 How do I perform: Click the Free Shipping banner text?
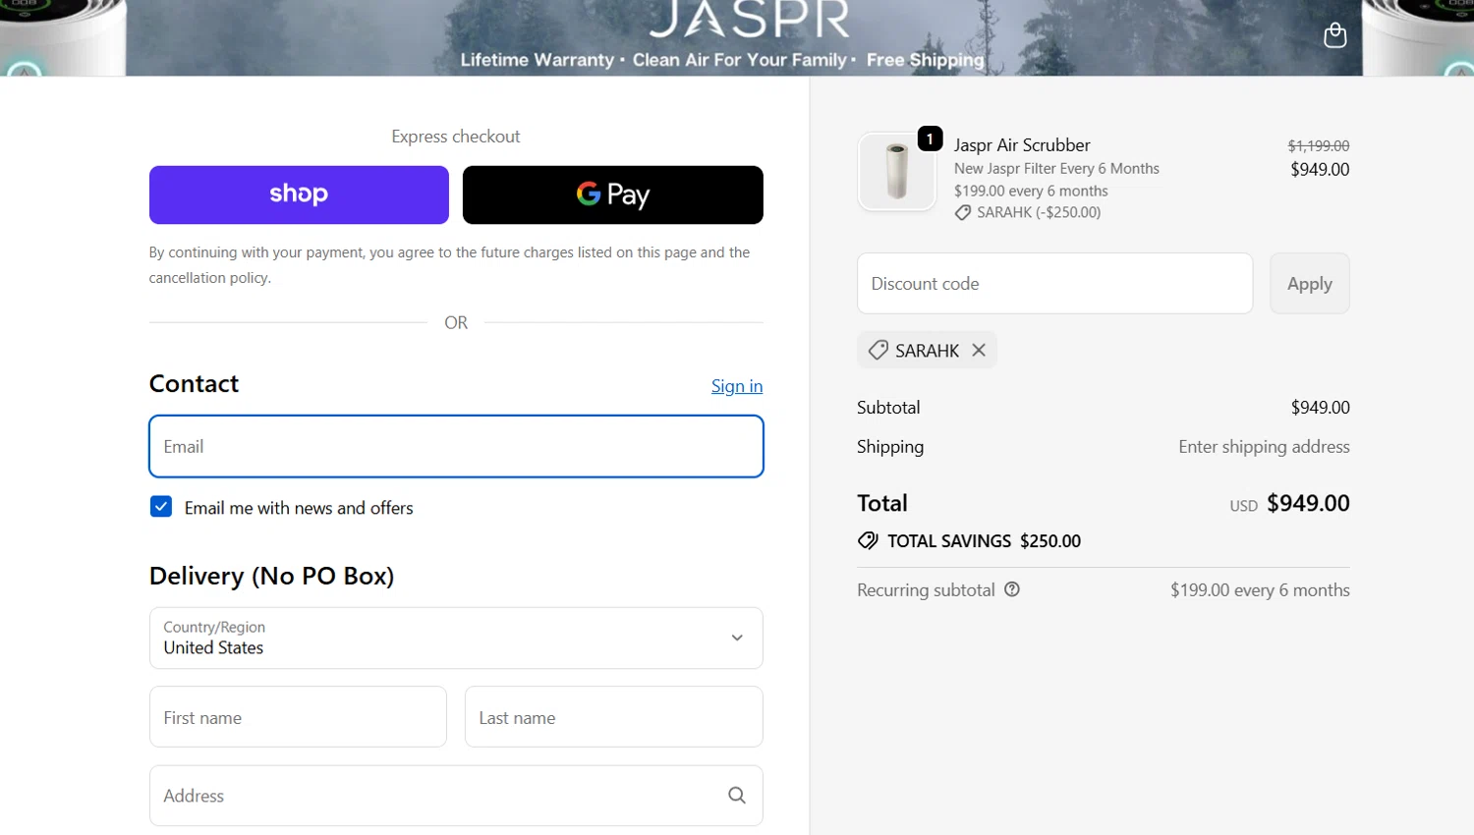(x=925, y=60)
